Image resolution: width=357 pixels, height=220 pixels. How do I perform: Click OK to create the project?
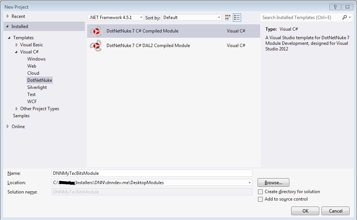click(x=305, y=211)
